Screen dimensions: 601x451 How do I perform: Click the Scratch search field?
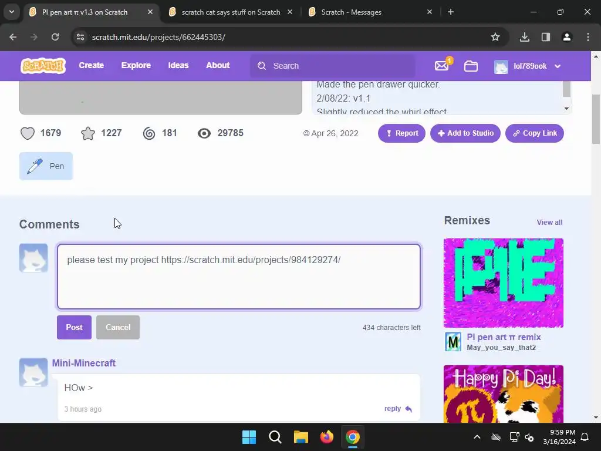(x=333, y=66)
